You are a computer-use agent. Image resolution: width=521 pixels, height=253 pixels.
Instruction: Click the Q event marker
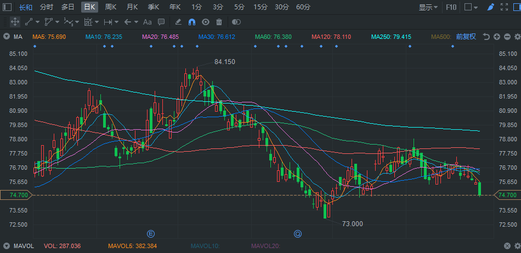pos(298,234)
